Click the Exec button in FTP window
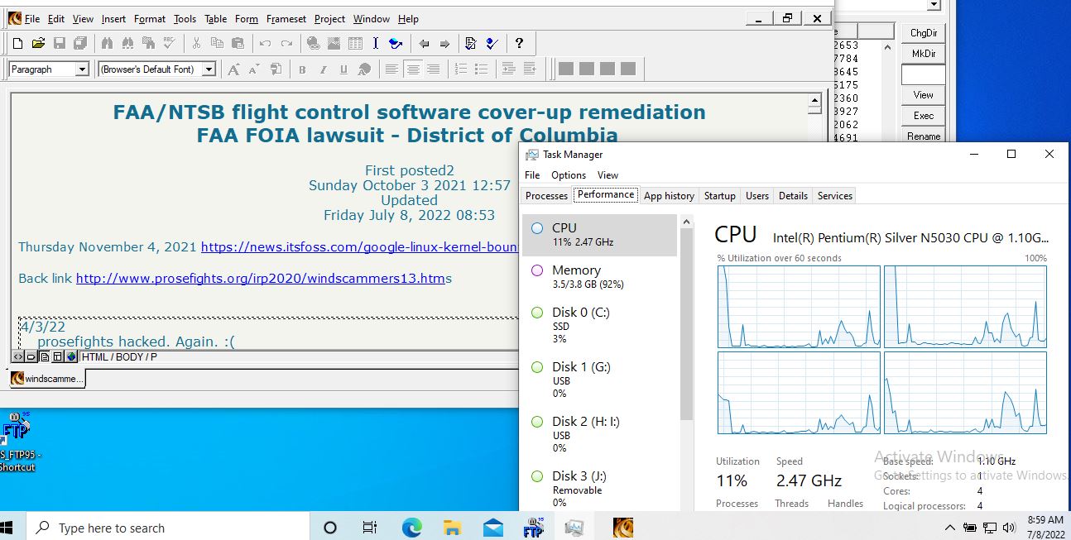Screen dimensions: 1071x540 [x=924, y=116]
